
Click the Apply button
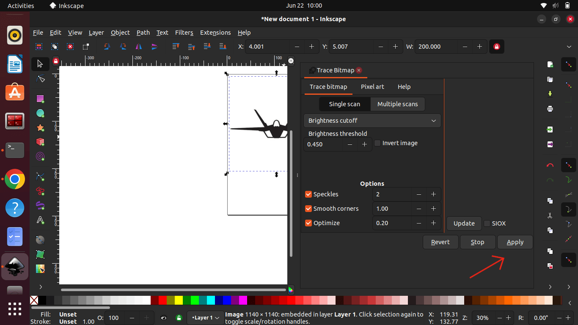coord(515,242)
